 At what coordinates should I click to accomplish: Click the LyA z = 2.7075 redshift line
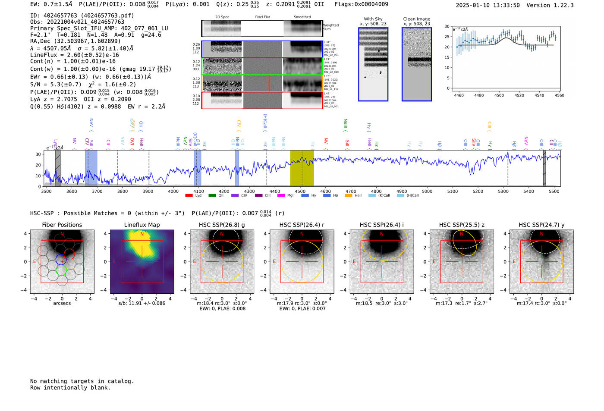[54, 99]
